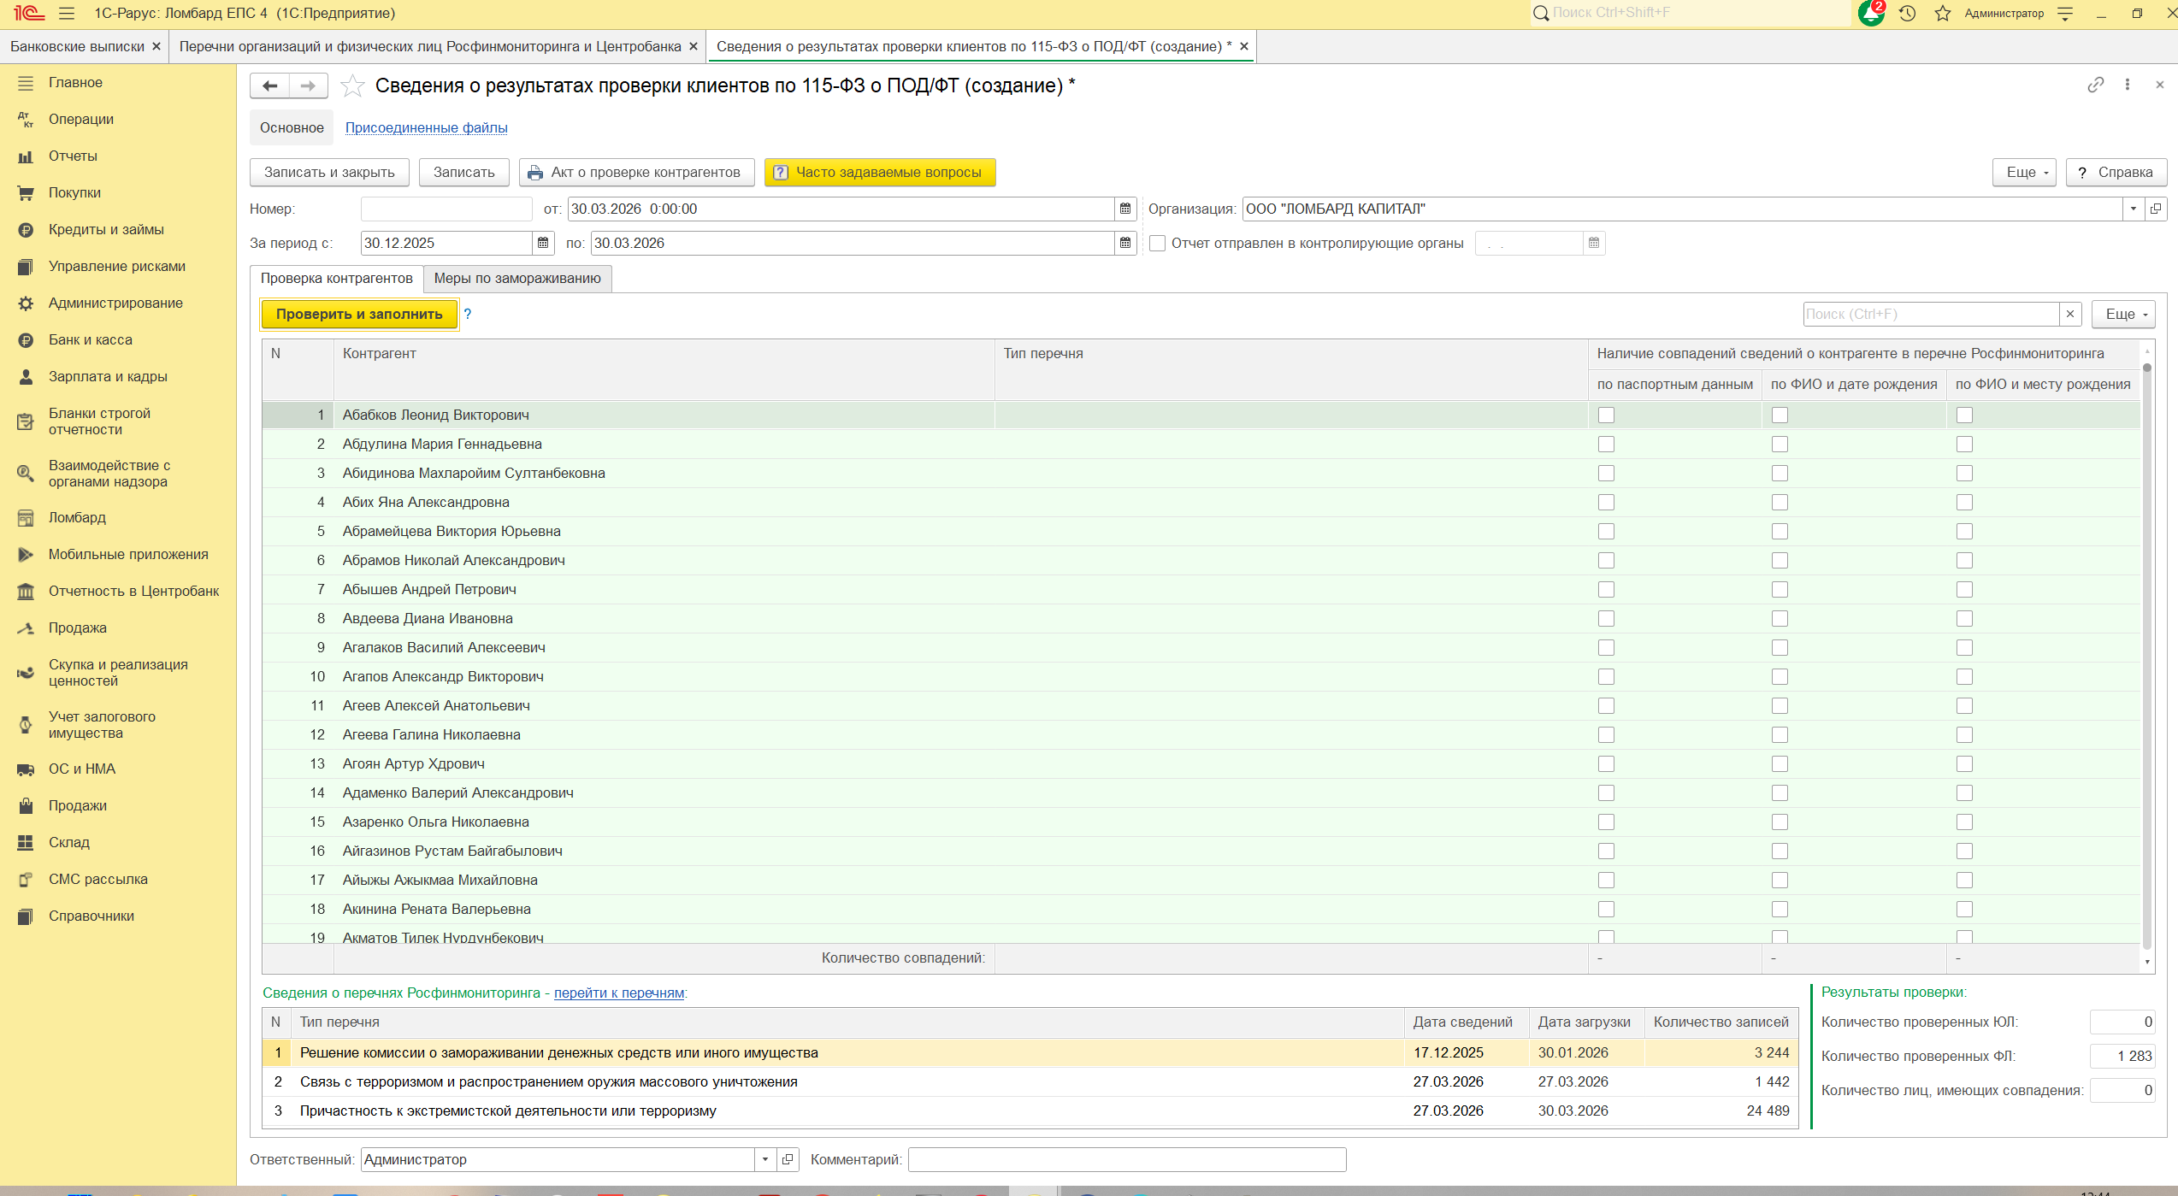The width and height of the screenshot is (2178, 1196).
Task: Open the Еще menu above the table
Action: [2123, 314]
